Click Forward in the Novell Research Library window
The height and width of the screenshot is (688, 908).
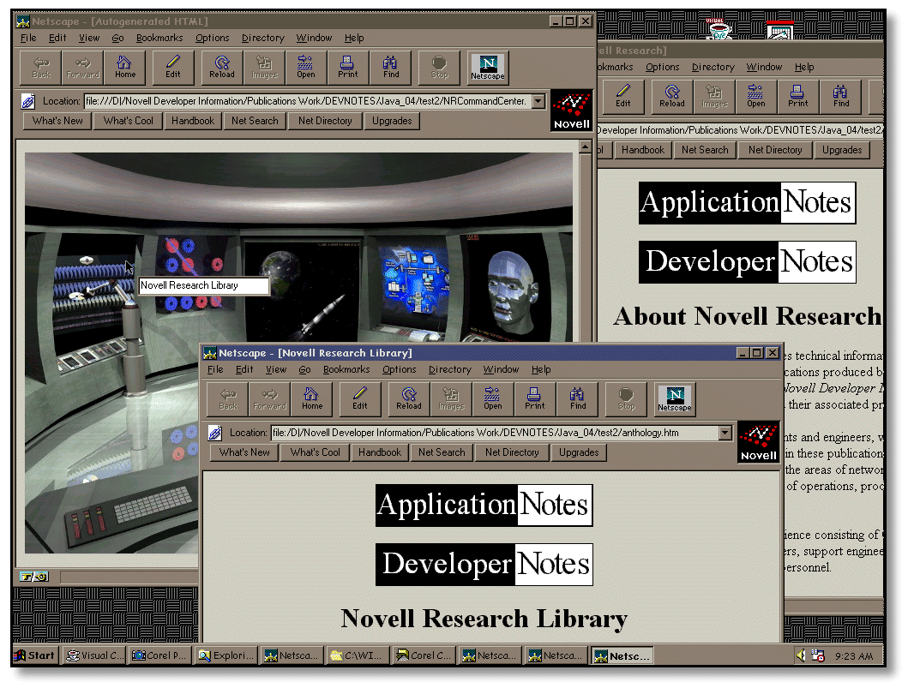[x=270, y=399]
